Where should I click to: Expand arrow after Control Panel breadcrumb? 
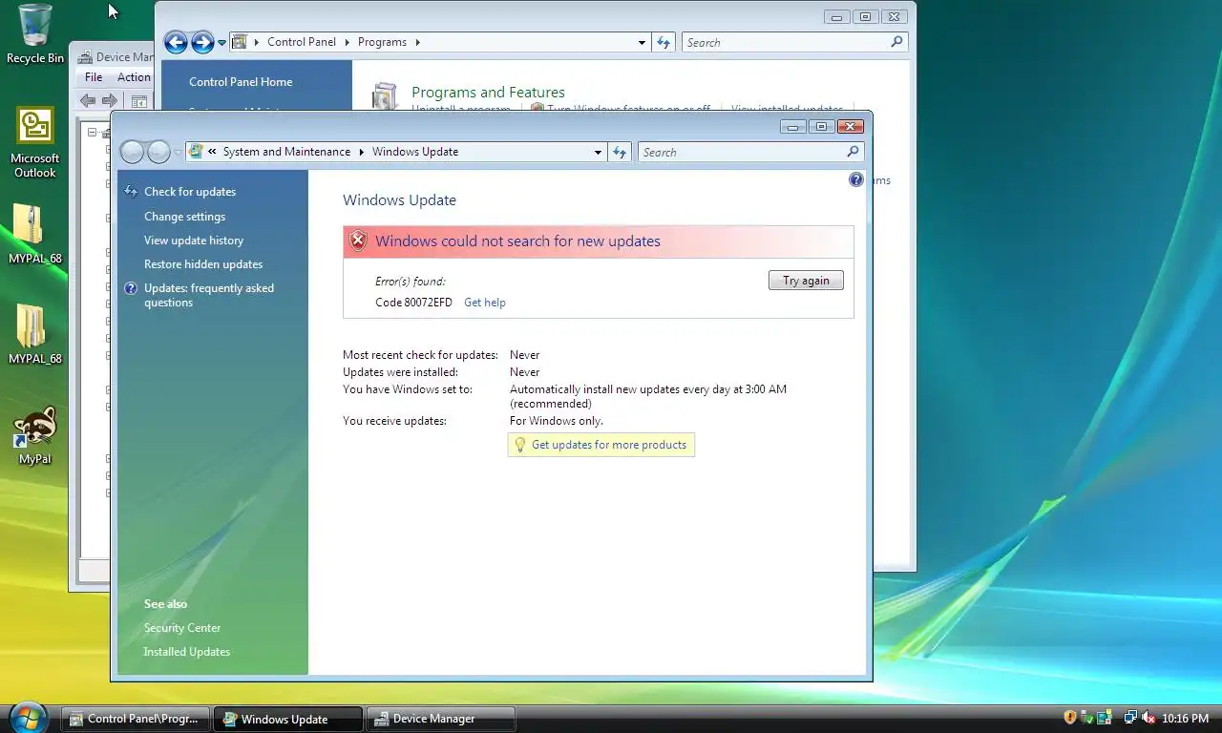(347, 42)
